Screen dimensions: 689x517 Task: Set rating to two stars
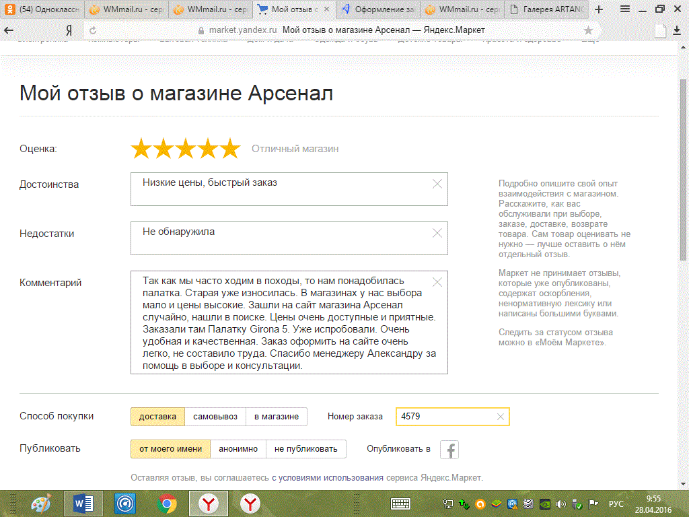point(164,148)
